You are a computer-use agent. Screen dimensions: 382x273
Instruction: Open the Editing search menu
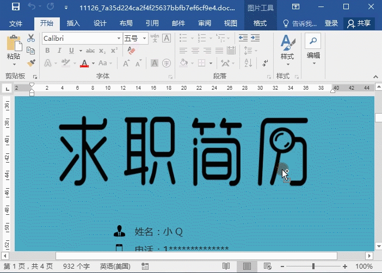(x=313, y=49)
